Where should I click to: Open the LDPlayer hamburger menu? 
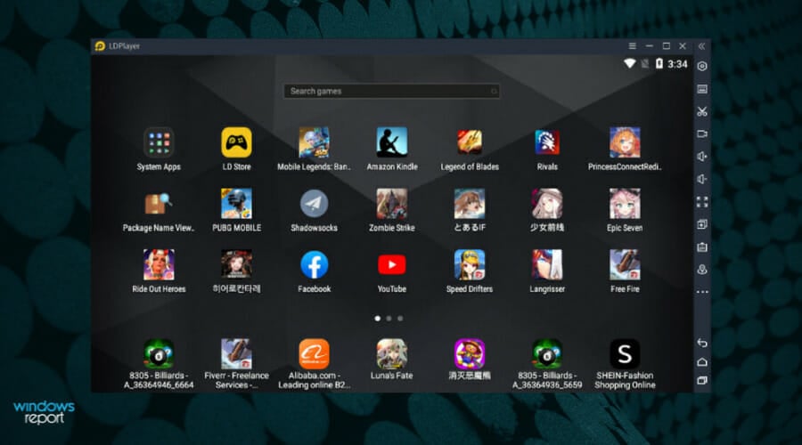(x=632, y=46)
